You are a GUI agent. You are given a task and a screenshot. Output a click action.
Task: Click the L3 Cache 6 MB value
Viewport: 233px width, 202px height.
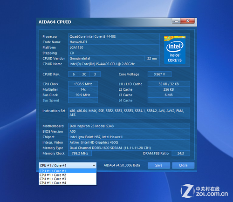[x=169, y=95]
